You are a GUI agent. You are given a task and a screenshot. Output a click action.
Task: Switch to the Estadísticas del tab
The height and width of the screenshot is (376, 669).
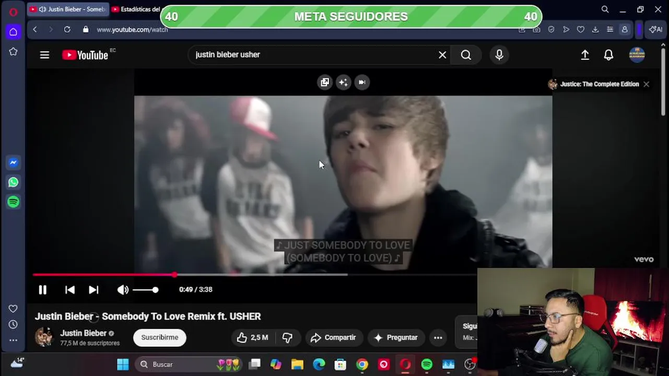click(136, 9)
